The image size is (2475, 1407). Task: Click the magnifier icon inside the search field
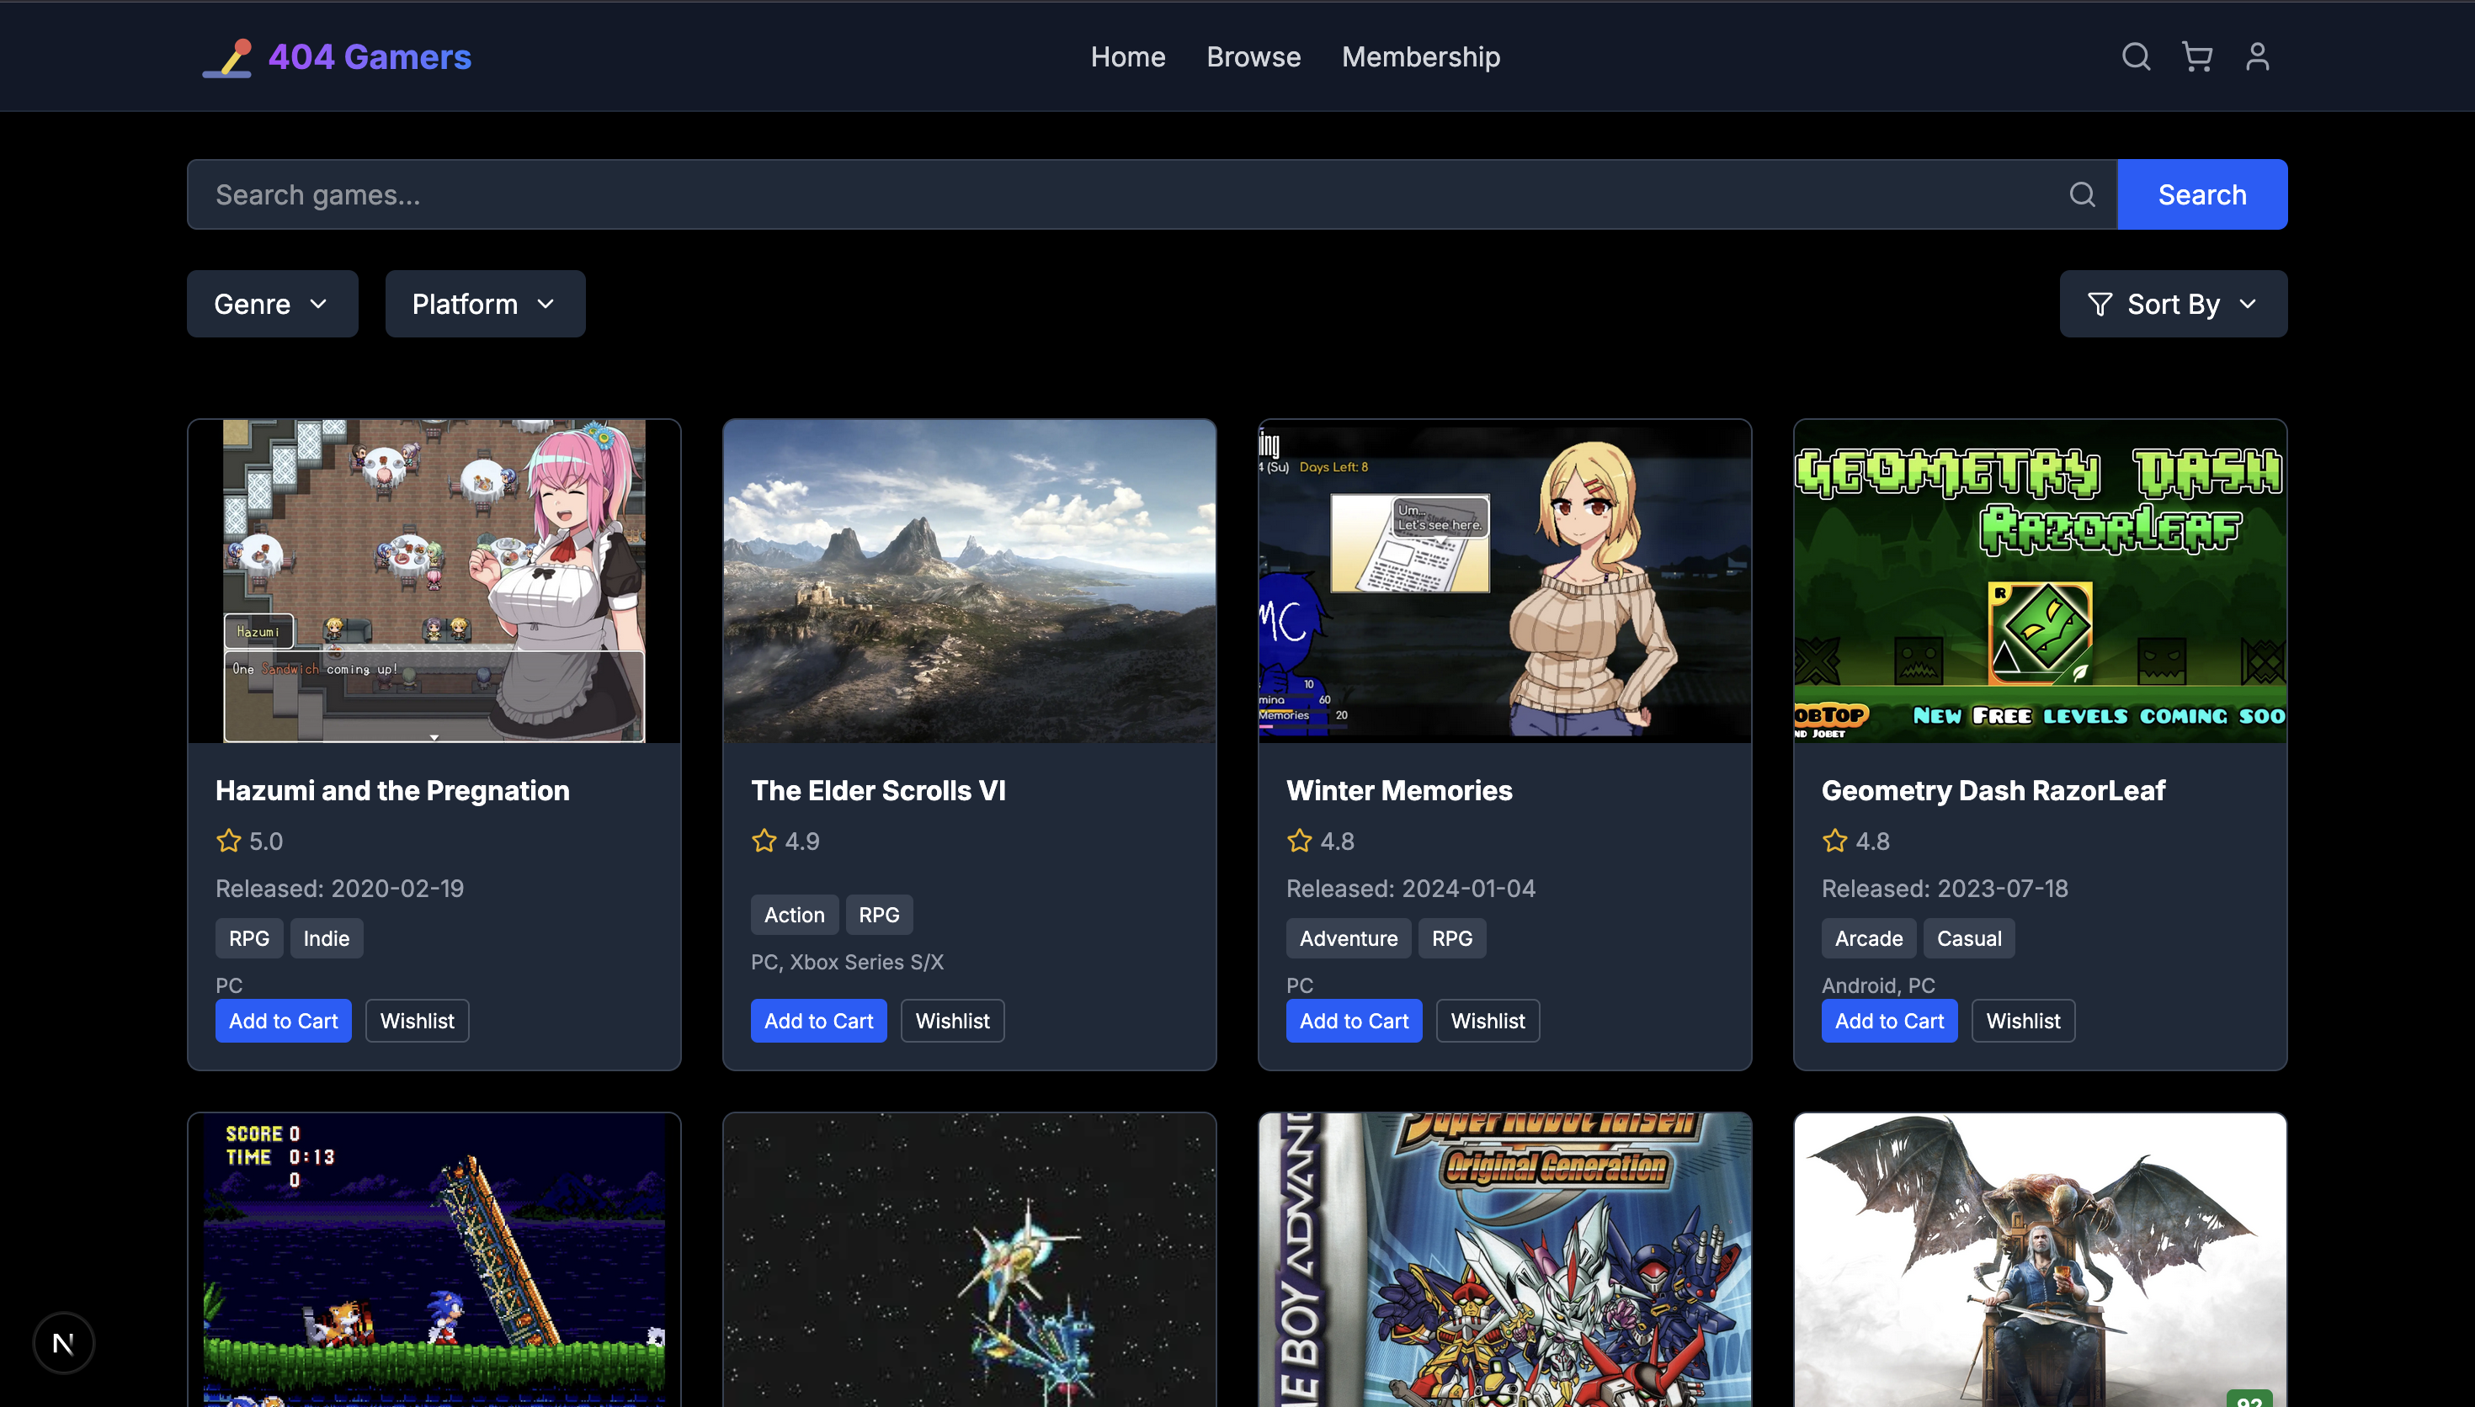(x=2082, y=195)
